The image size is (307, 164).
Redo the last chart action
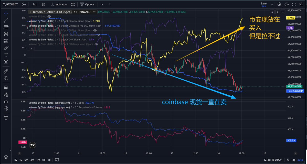(x=109, y=4)
